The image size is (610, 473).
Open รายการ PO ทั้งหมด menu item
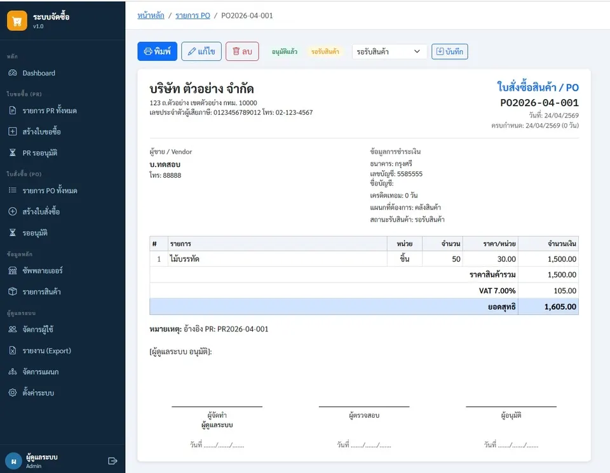point(63,190)
